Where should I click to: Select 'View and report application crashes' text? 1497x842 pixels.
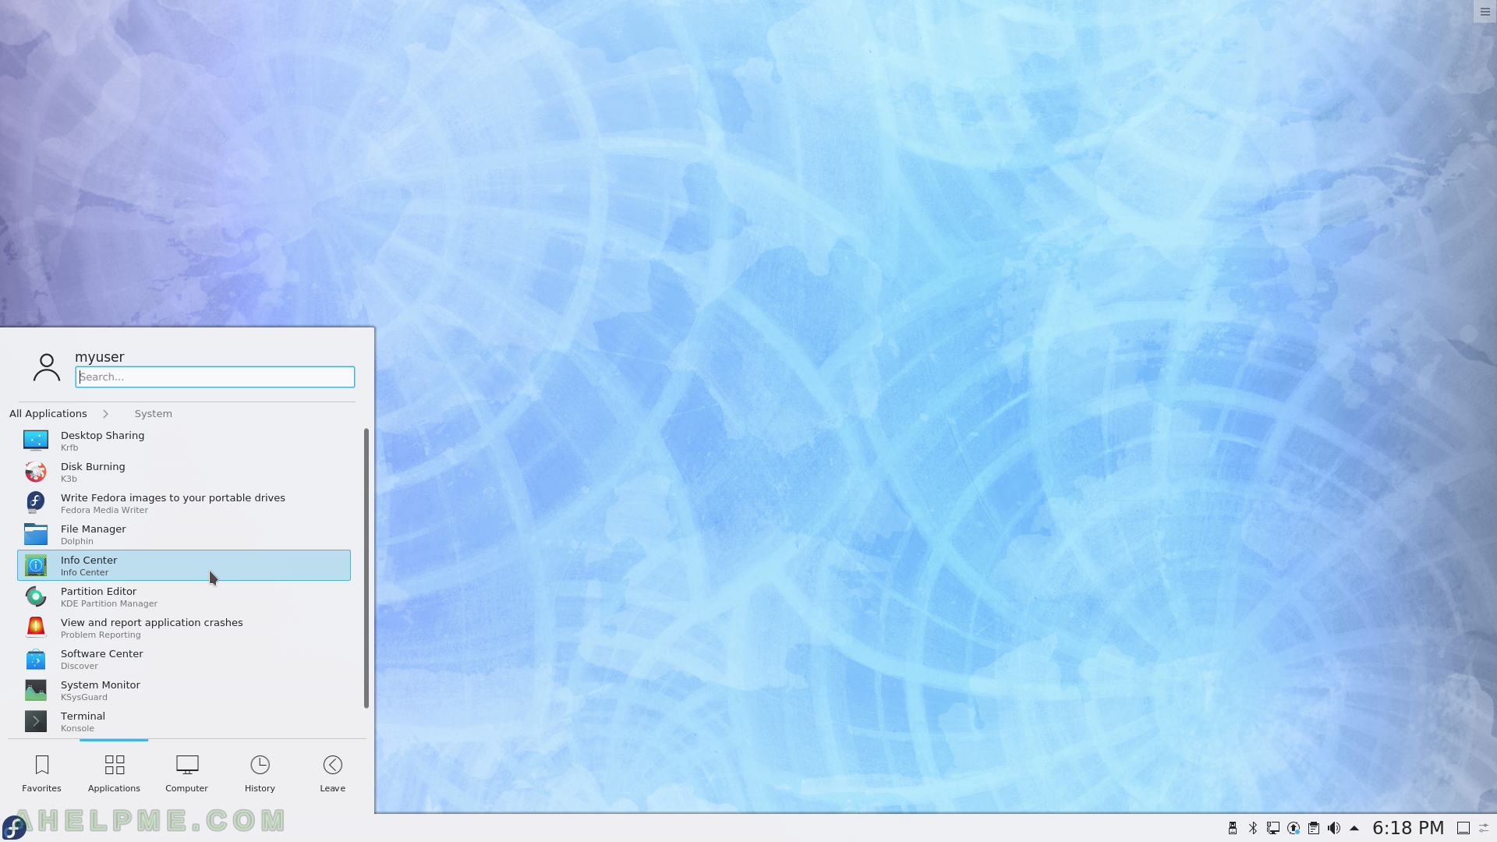(152, 623)
